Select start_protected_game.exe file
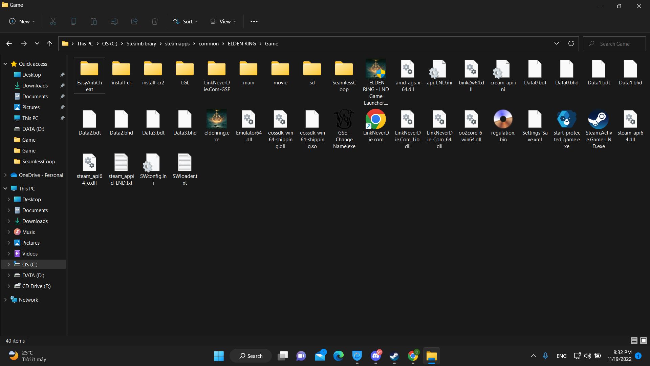This screenshot has width=650, height=366. (567, 129)
